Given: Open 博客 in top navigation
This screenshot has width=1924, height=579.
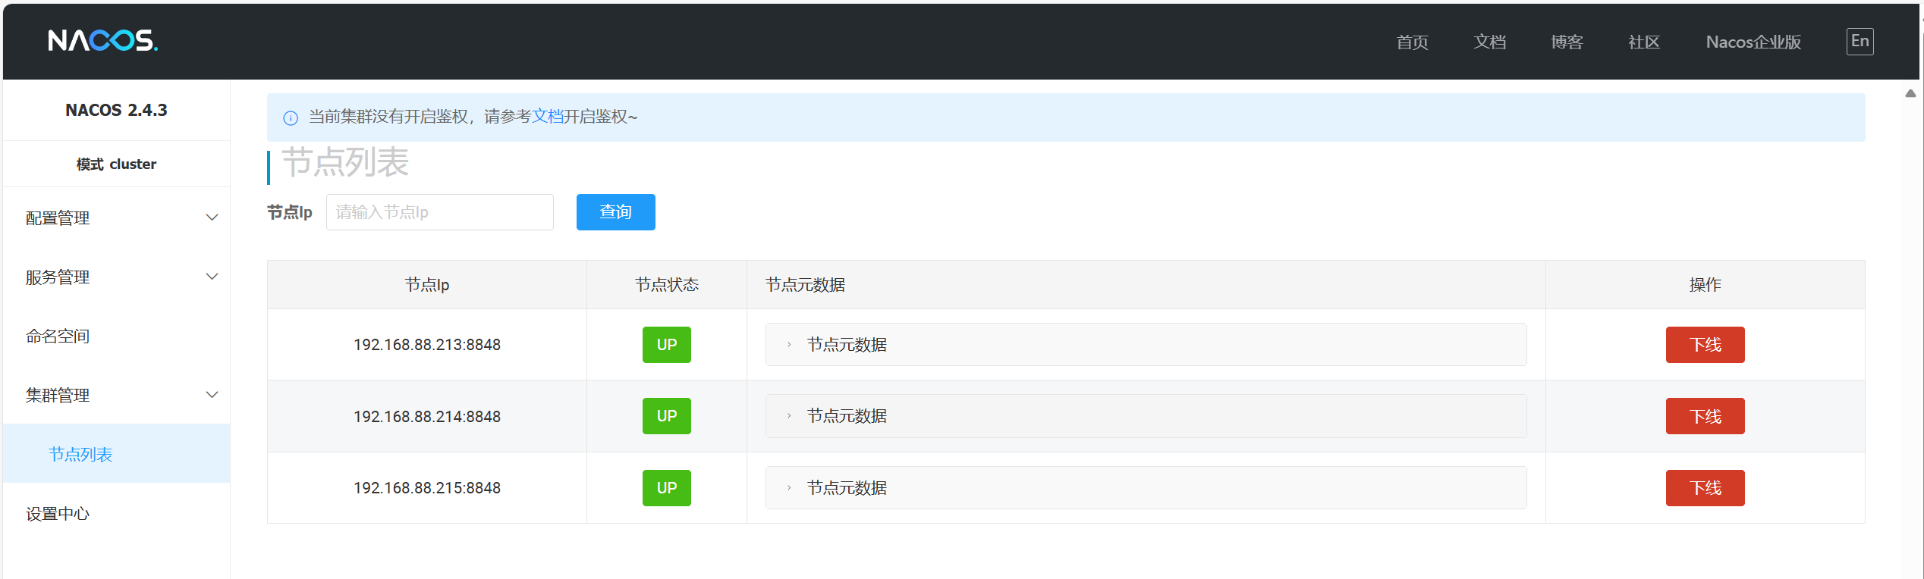Looking at the screenshot, I should [1567, 42].
